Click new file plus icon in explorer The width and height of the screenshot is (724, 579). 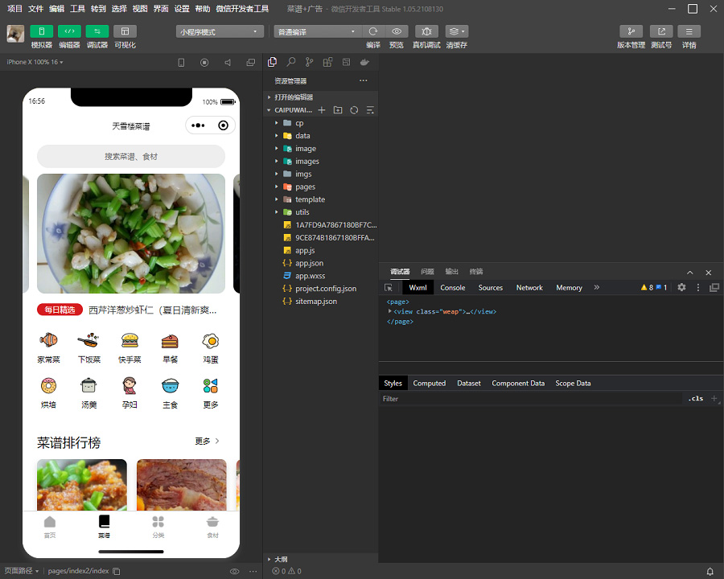pos(322,109)
